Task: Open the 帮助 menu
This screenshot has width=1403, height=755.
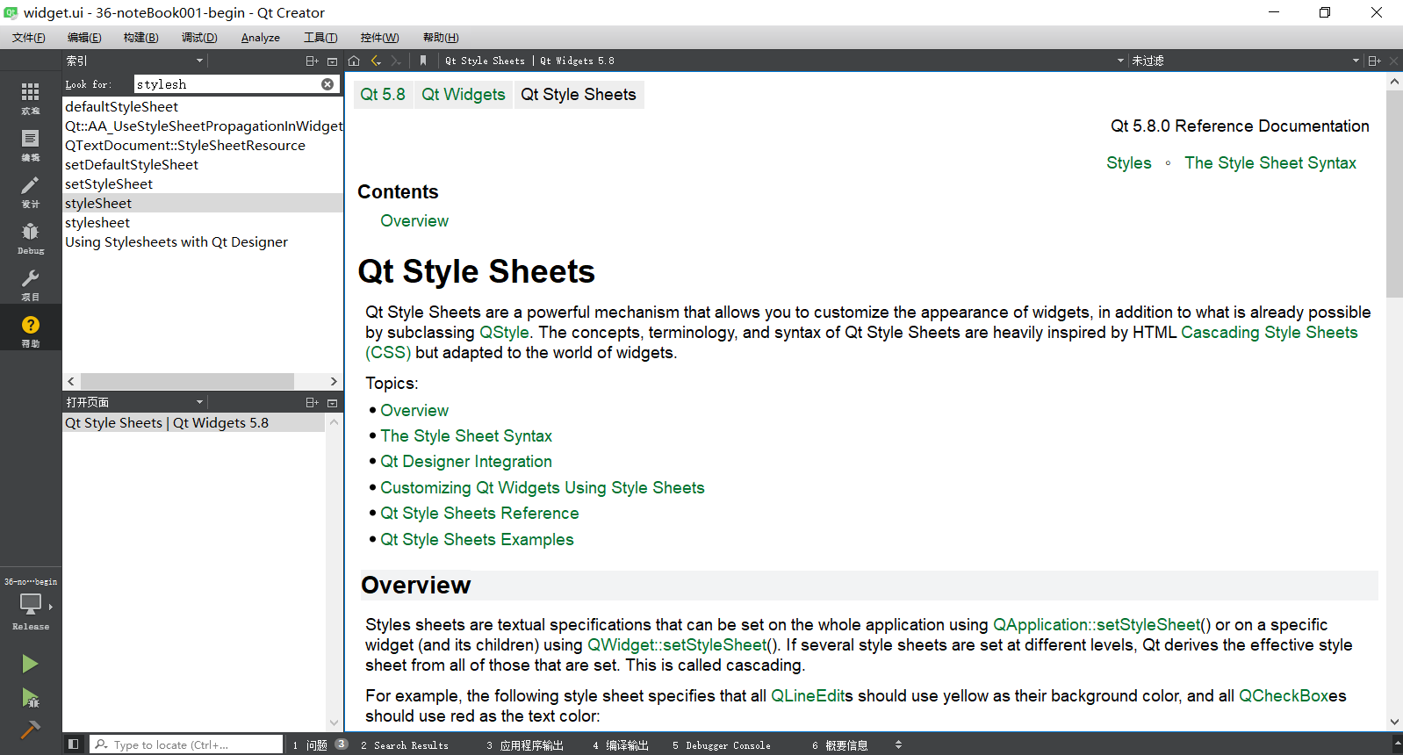Action: [441, 38]
